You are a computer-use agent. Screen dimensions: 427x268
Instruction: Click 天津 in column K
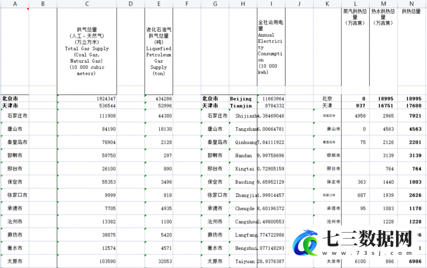(x=327, y=105)
